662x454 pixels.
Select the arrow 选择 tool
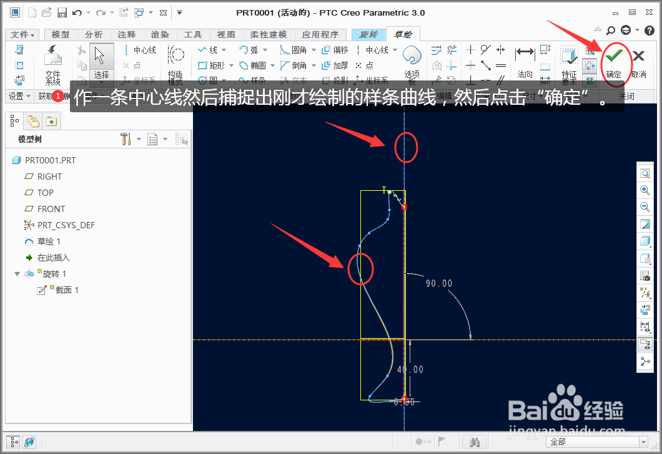[x=101, y=64]
